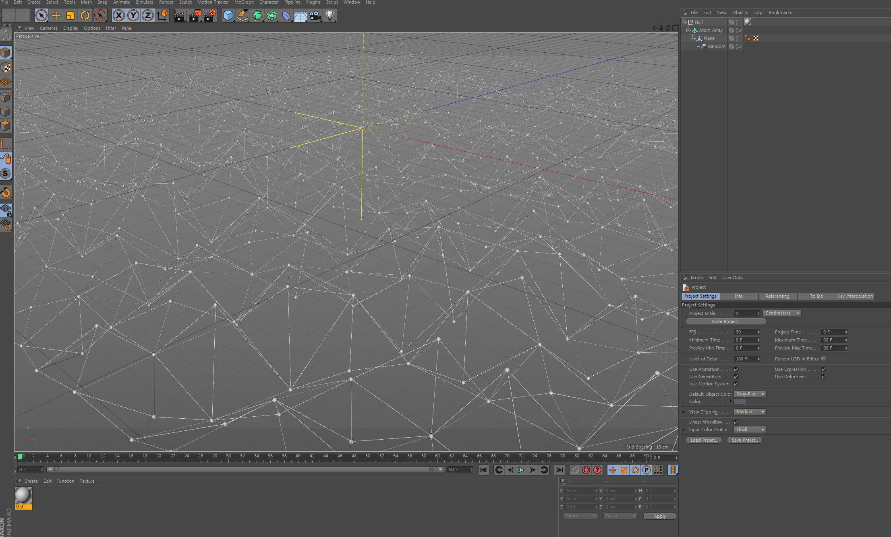Click the blue Bend deformer icon
Image resolution: width=891 pixels, height=537 pixels.
click(x=286, y=16)
